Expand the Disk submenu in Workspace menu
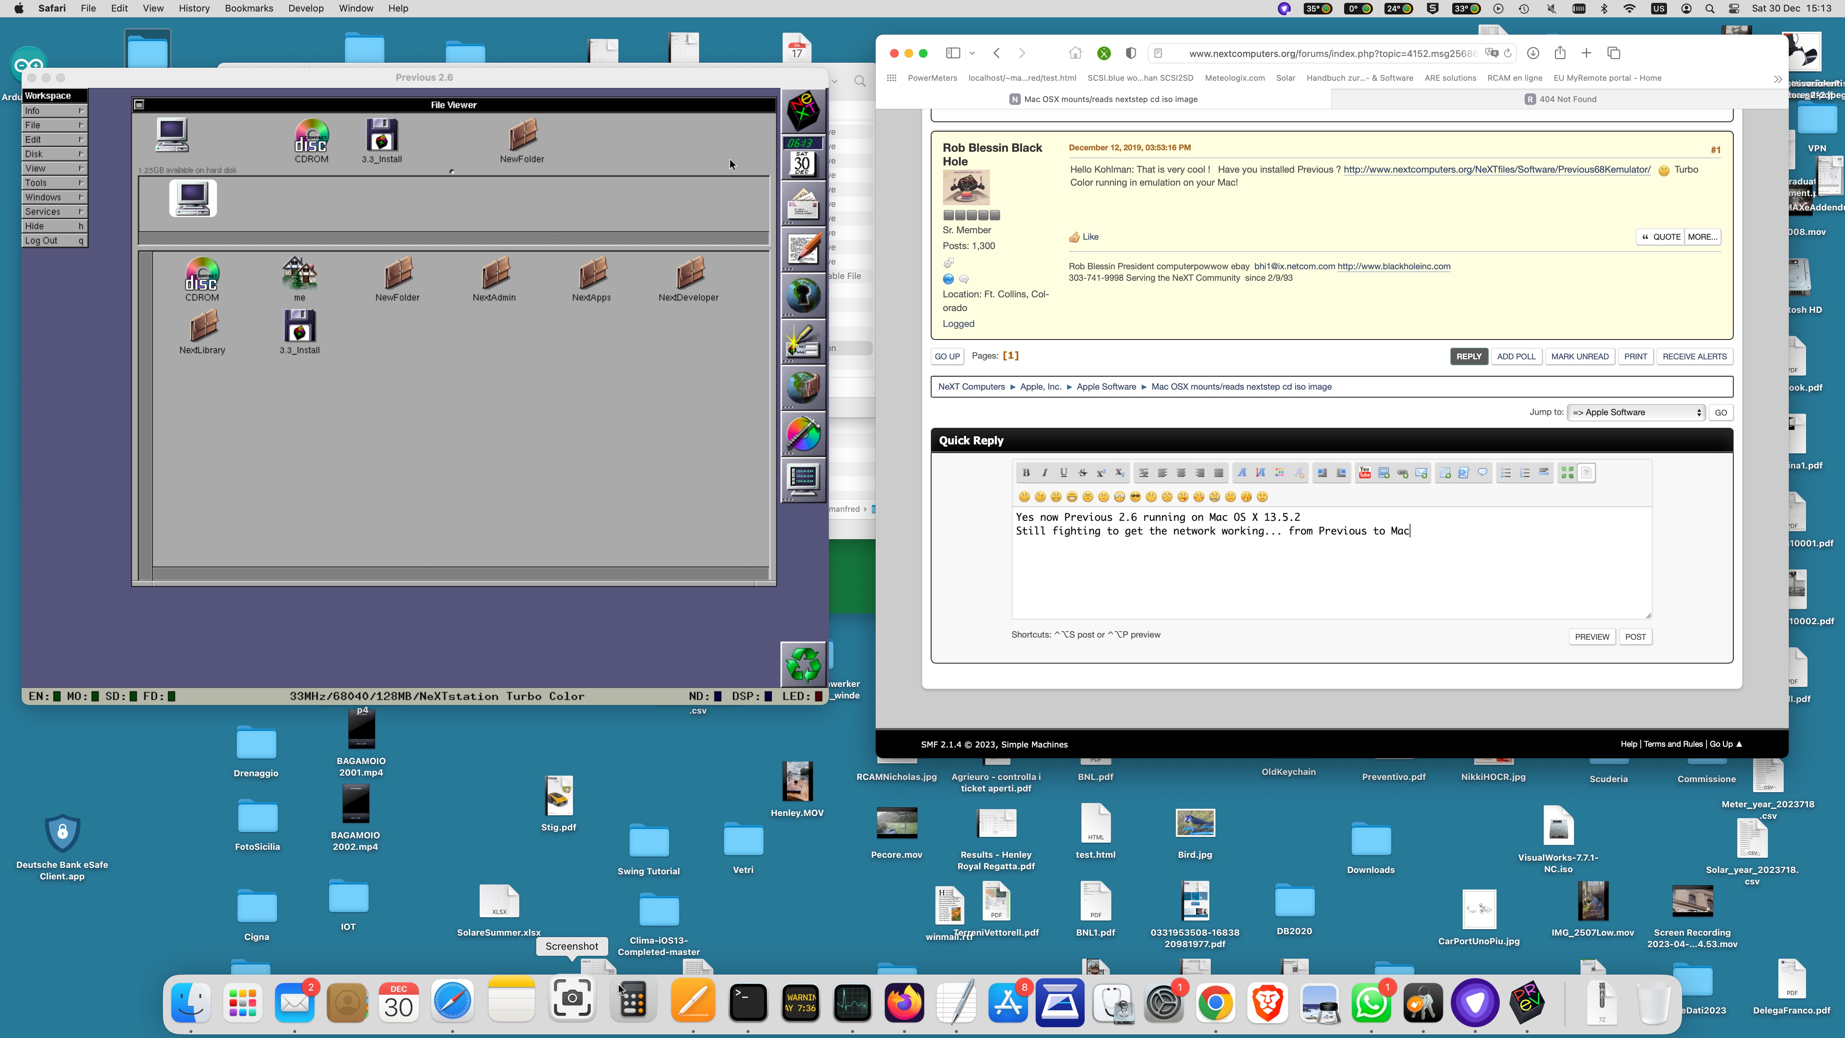This screenshot has height=1038, width=1845. click(54, 154)
